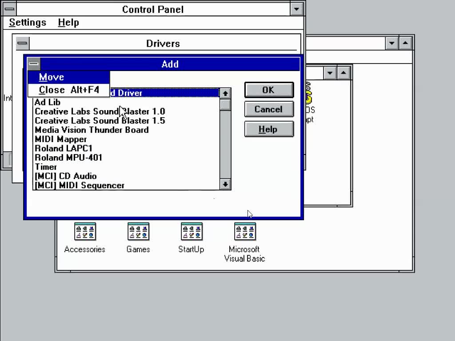This screenshot has width=455, height=341.
Task: Select Ad Lib in the driver list
Action: [x=127, y=102]
